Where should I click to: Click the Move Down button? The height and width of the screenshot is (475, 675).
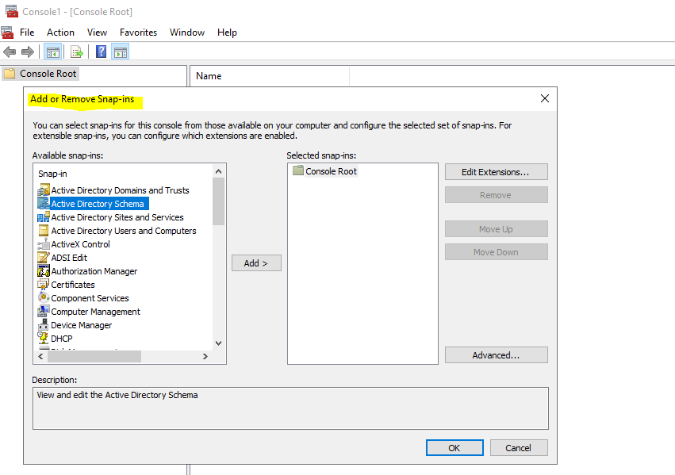point(497,251)
